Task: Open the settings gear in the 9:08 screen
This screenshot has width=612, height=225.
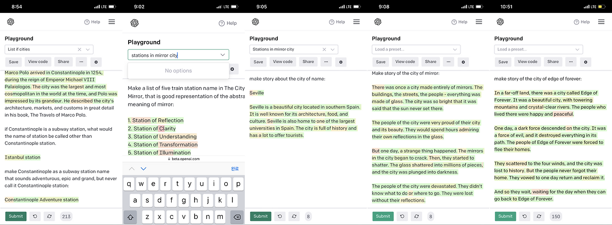Action: click(463, 62)
